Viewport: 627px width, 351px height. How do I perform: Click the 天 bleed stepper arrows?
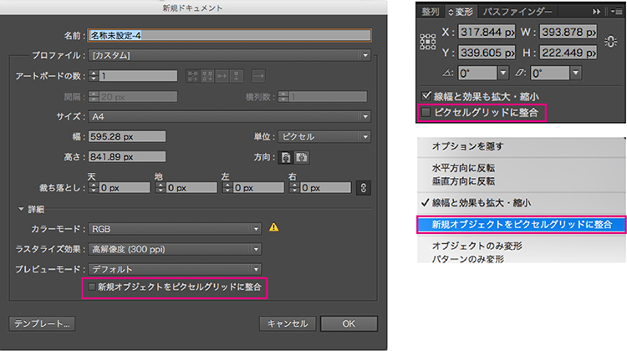[94, 188]
